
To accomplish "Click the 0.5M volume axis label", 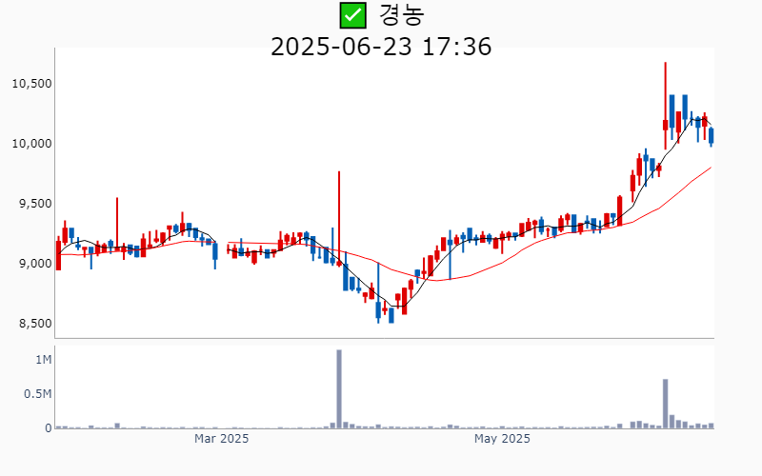I will pos(37,394).
